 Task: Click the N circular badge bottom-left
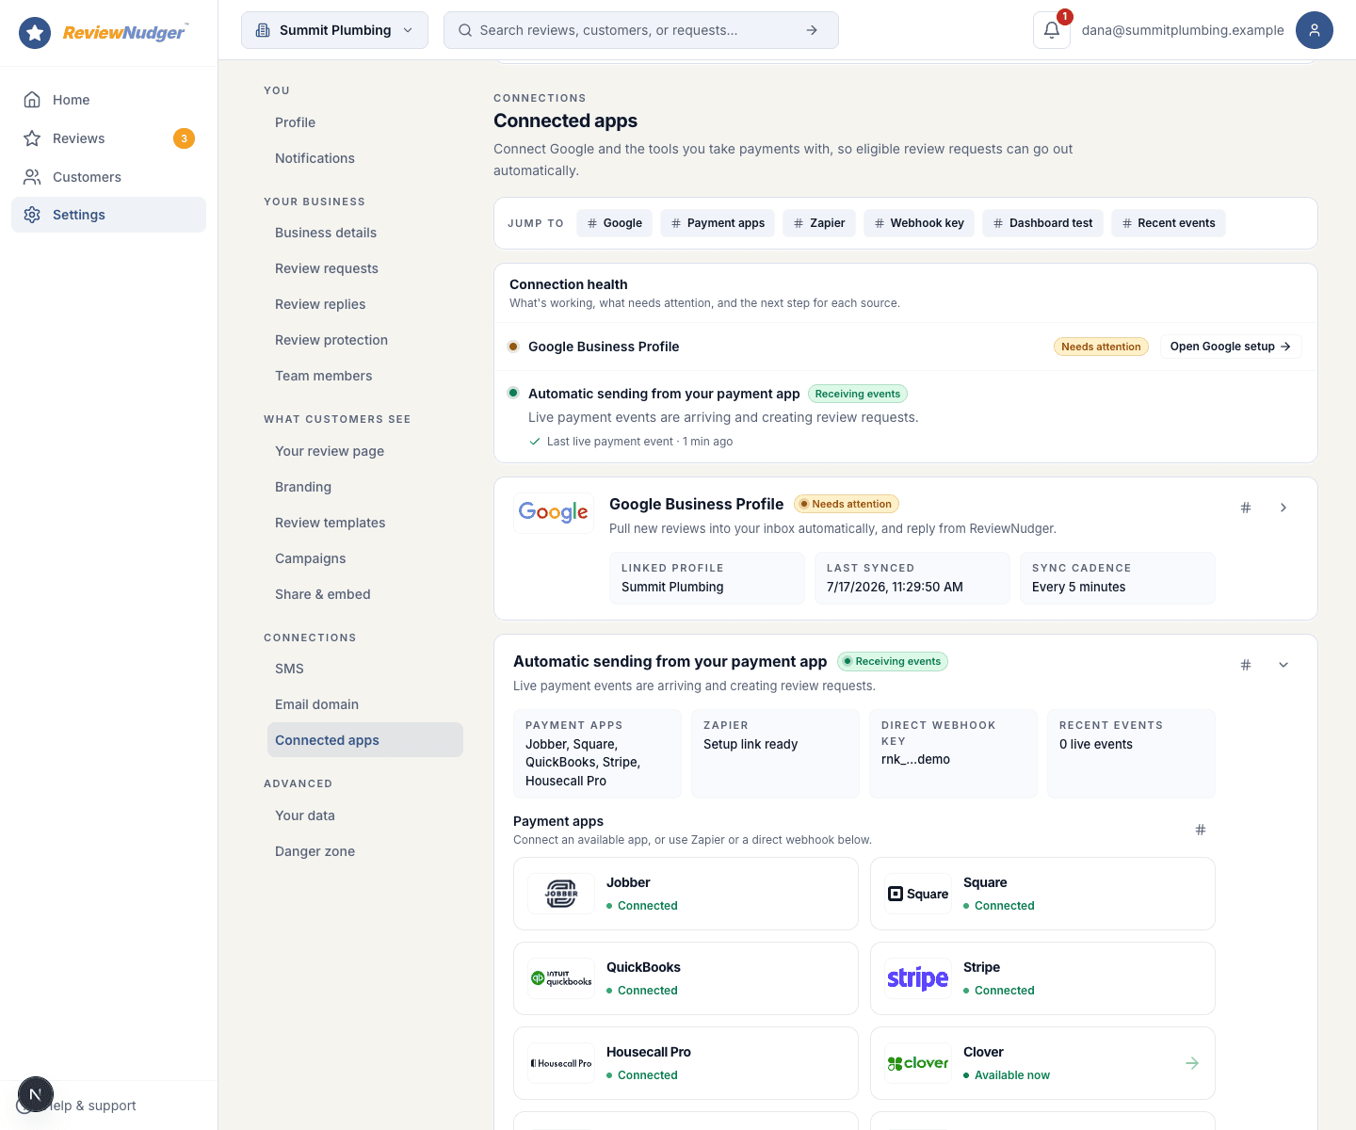[36, 1094]
